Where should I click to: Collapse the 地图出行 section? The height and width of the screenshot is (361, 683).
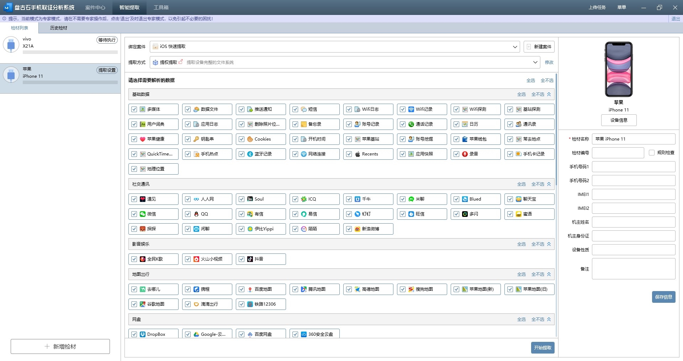coord(549,274)
